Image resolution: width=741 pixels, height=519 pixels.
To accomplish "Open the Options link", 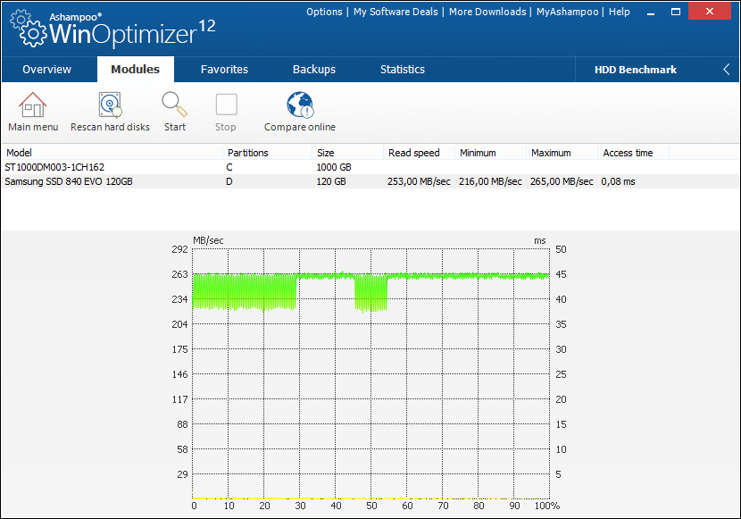I will coord(324,12).
